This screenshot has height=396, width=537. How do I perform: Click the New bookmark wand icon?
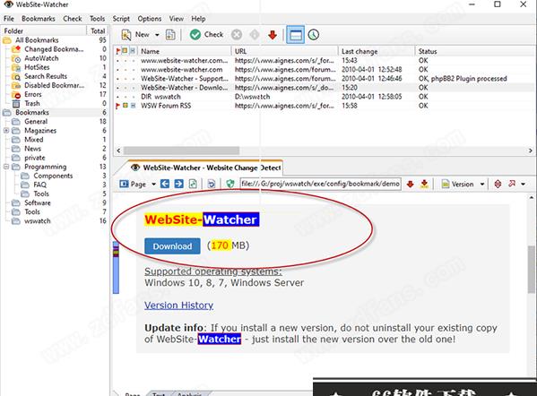(x=126, y=35)
